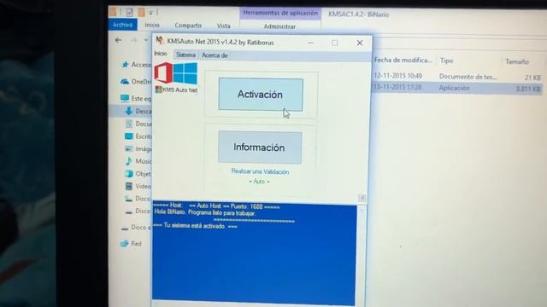This screenshot has width=547, height=307.
Task: Switch to the Sistema tab in KMSAuto
Action: pos(185,55)
